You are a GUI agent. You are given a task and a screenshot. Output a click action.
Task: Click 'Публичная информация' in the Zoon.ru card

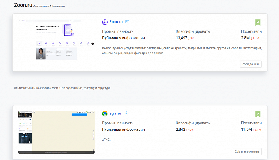point(123,38)
